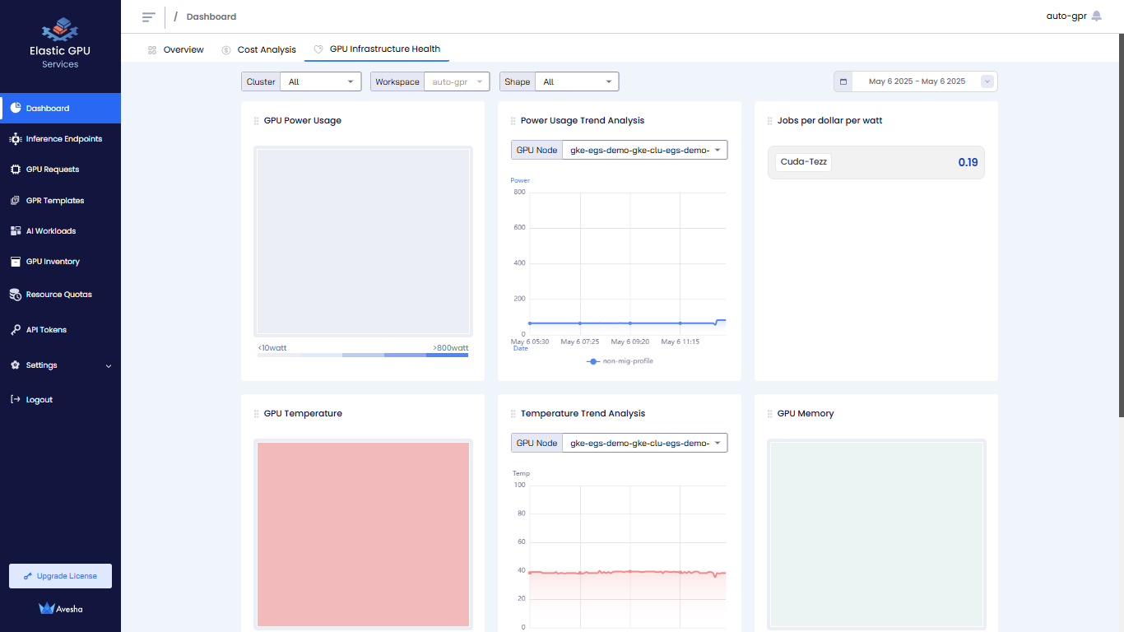Click the Avesha logo at sidebar bottom
Image resolution: width=1124 pixels, height=632 pixels.
(60, 609)
